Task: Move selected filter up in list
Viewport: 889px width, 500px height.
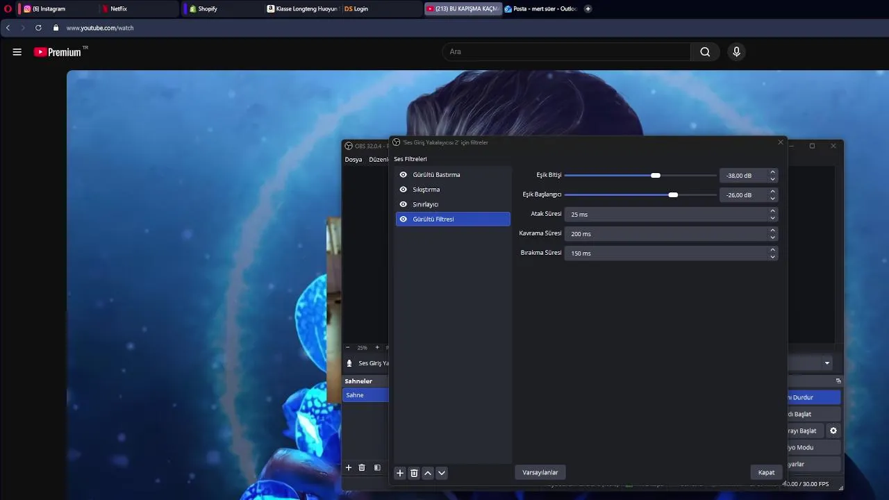Action: point(428,473)
